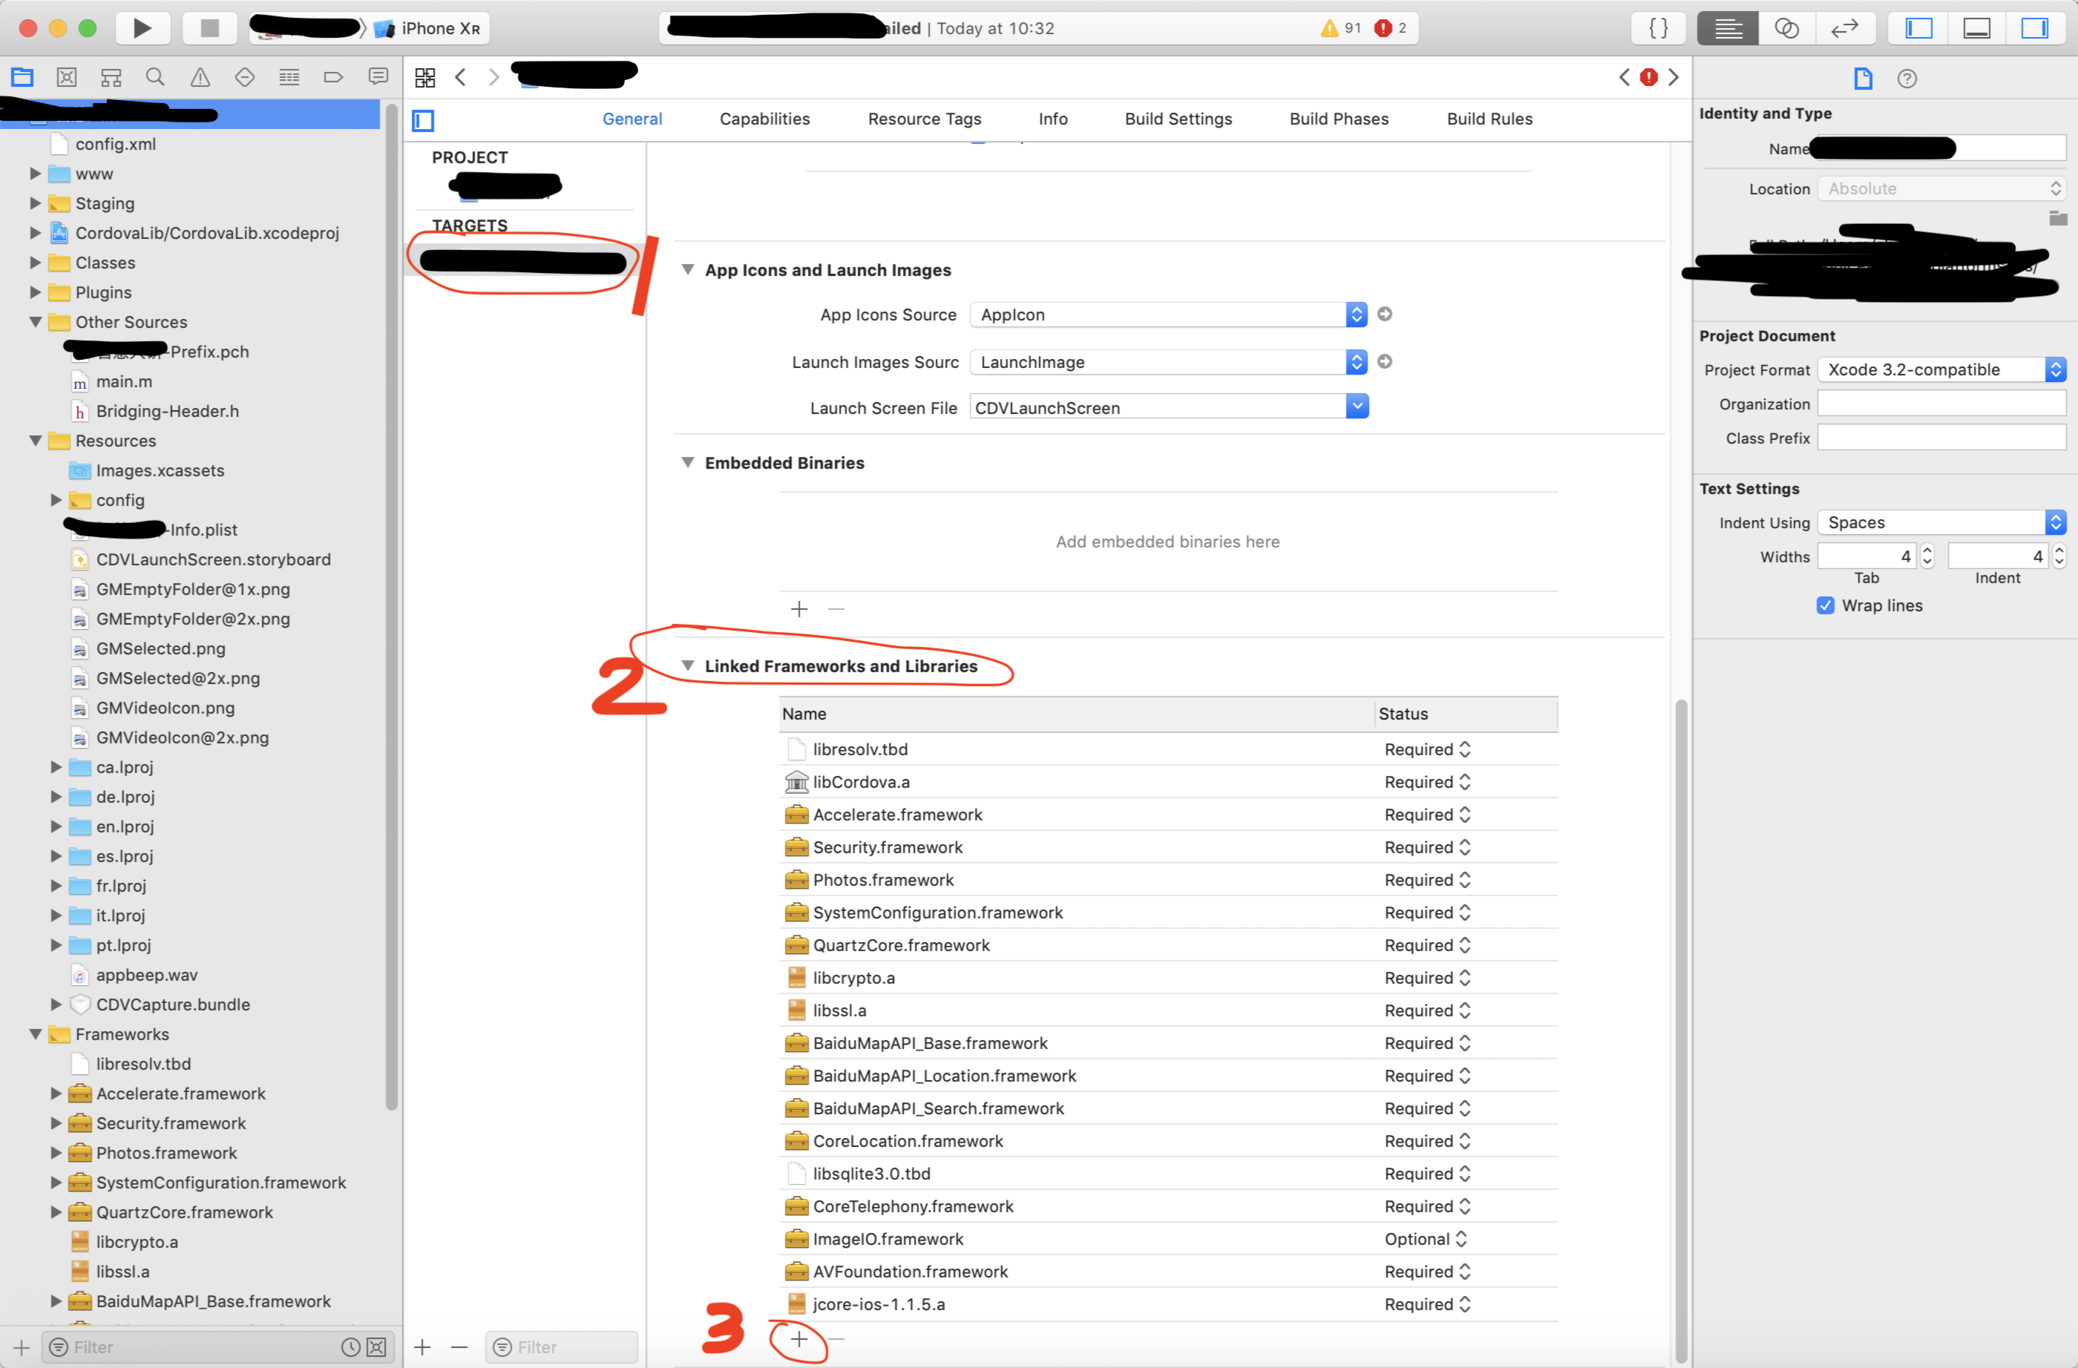Screen dimensions: 2078x1368
Task: Click the Tab width stepper for Widths
Action: pos(1928,556)
